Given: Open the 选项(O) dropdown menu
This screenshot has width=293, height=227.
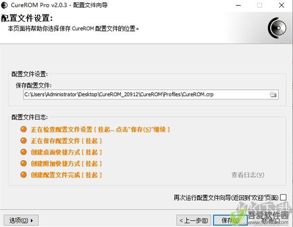Looking at the screenshot, I should pyautogui.click(x=21, y=221).
